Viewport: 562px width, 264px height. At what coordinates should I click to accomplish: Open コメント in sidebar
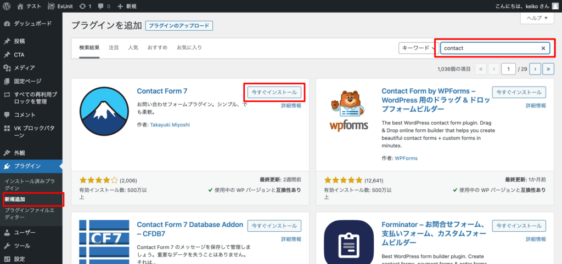pyautogui.click(x=31, y=115)
